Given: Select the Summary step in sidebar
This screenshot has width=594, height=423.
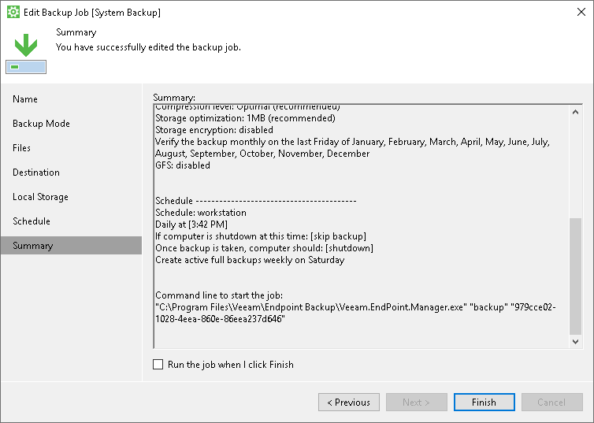Looking at the screenshot, I should tap(72, 246).
